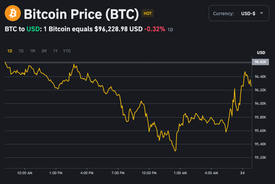
Task: Click the orange Bitcoin logo icon
Action: click(13, 14)
